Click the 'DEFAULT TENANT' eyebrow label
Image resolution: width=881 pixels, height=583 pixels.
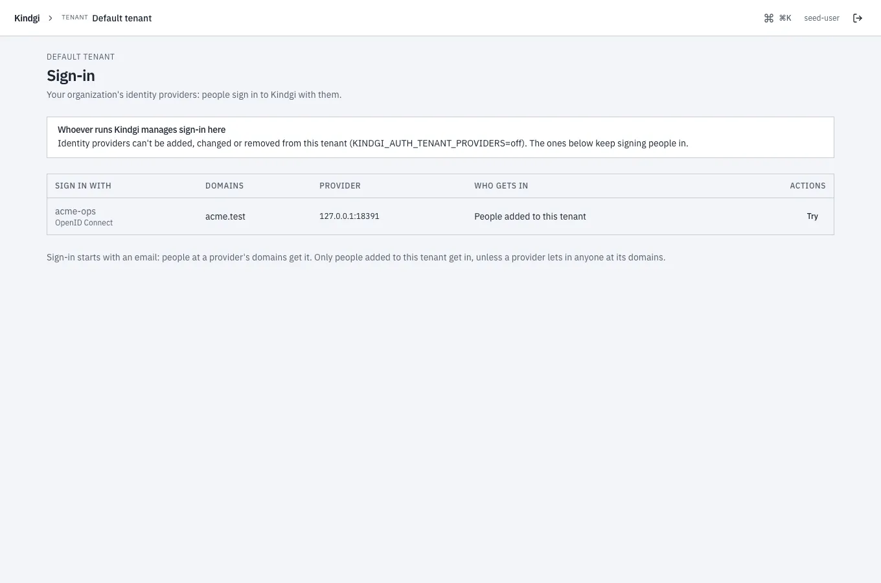point(80,57)
